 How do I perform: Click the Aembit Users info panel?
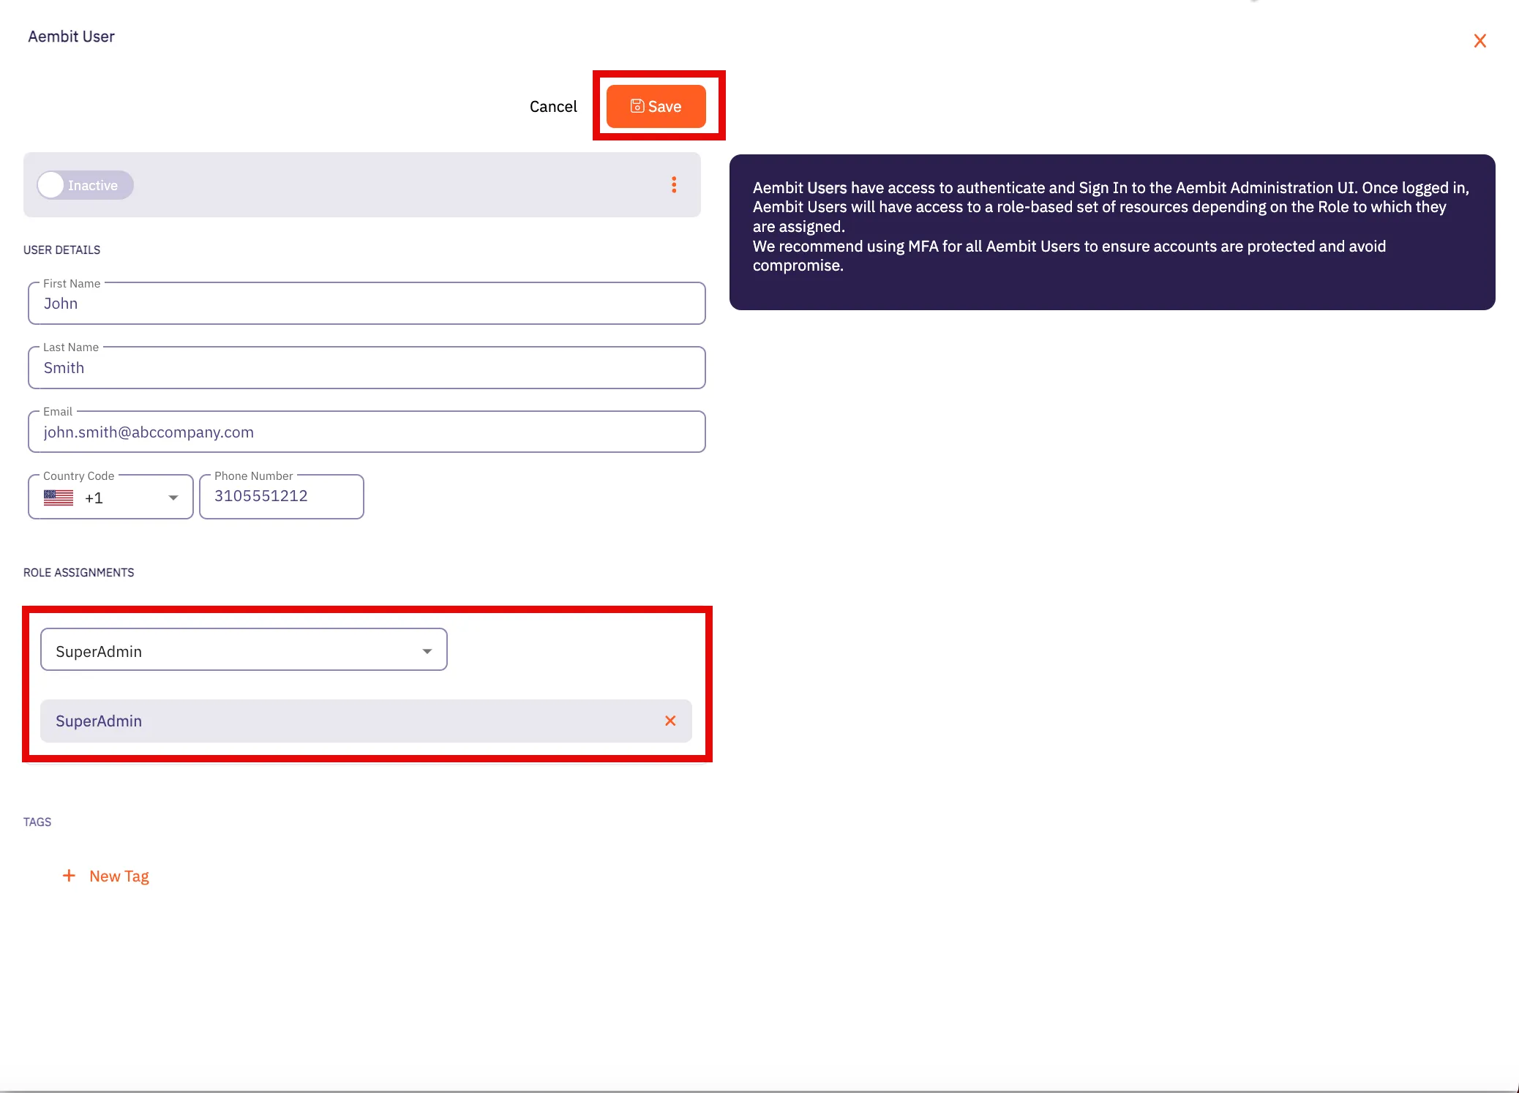1111,232
